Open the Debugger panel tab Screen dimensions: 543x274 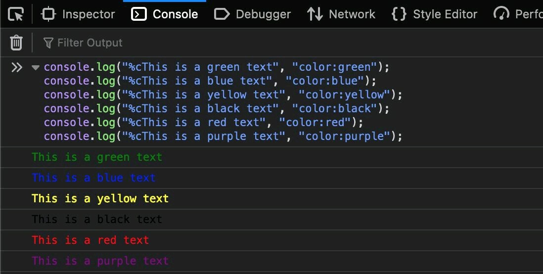click(252, 14)
